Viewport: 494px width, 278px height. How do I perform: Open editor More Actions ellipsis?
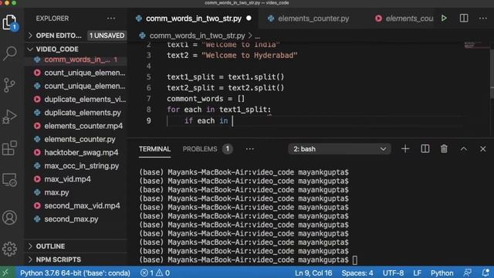coord(483,19)
